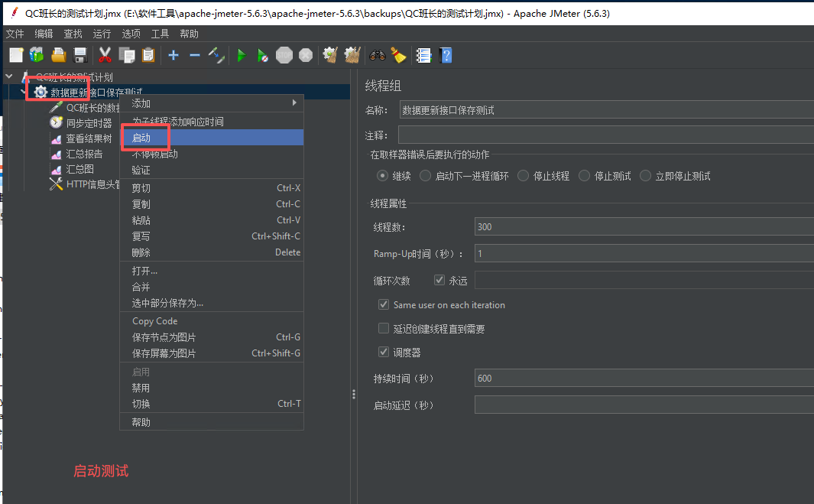Click the Clear results broom icon
The width and height of the screenshot is (814, 504).
point(330,55)
